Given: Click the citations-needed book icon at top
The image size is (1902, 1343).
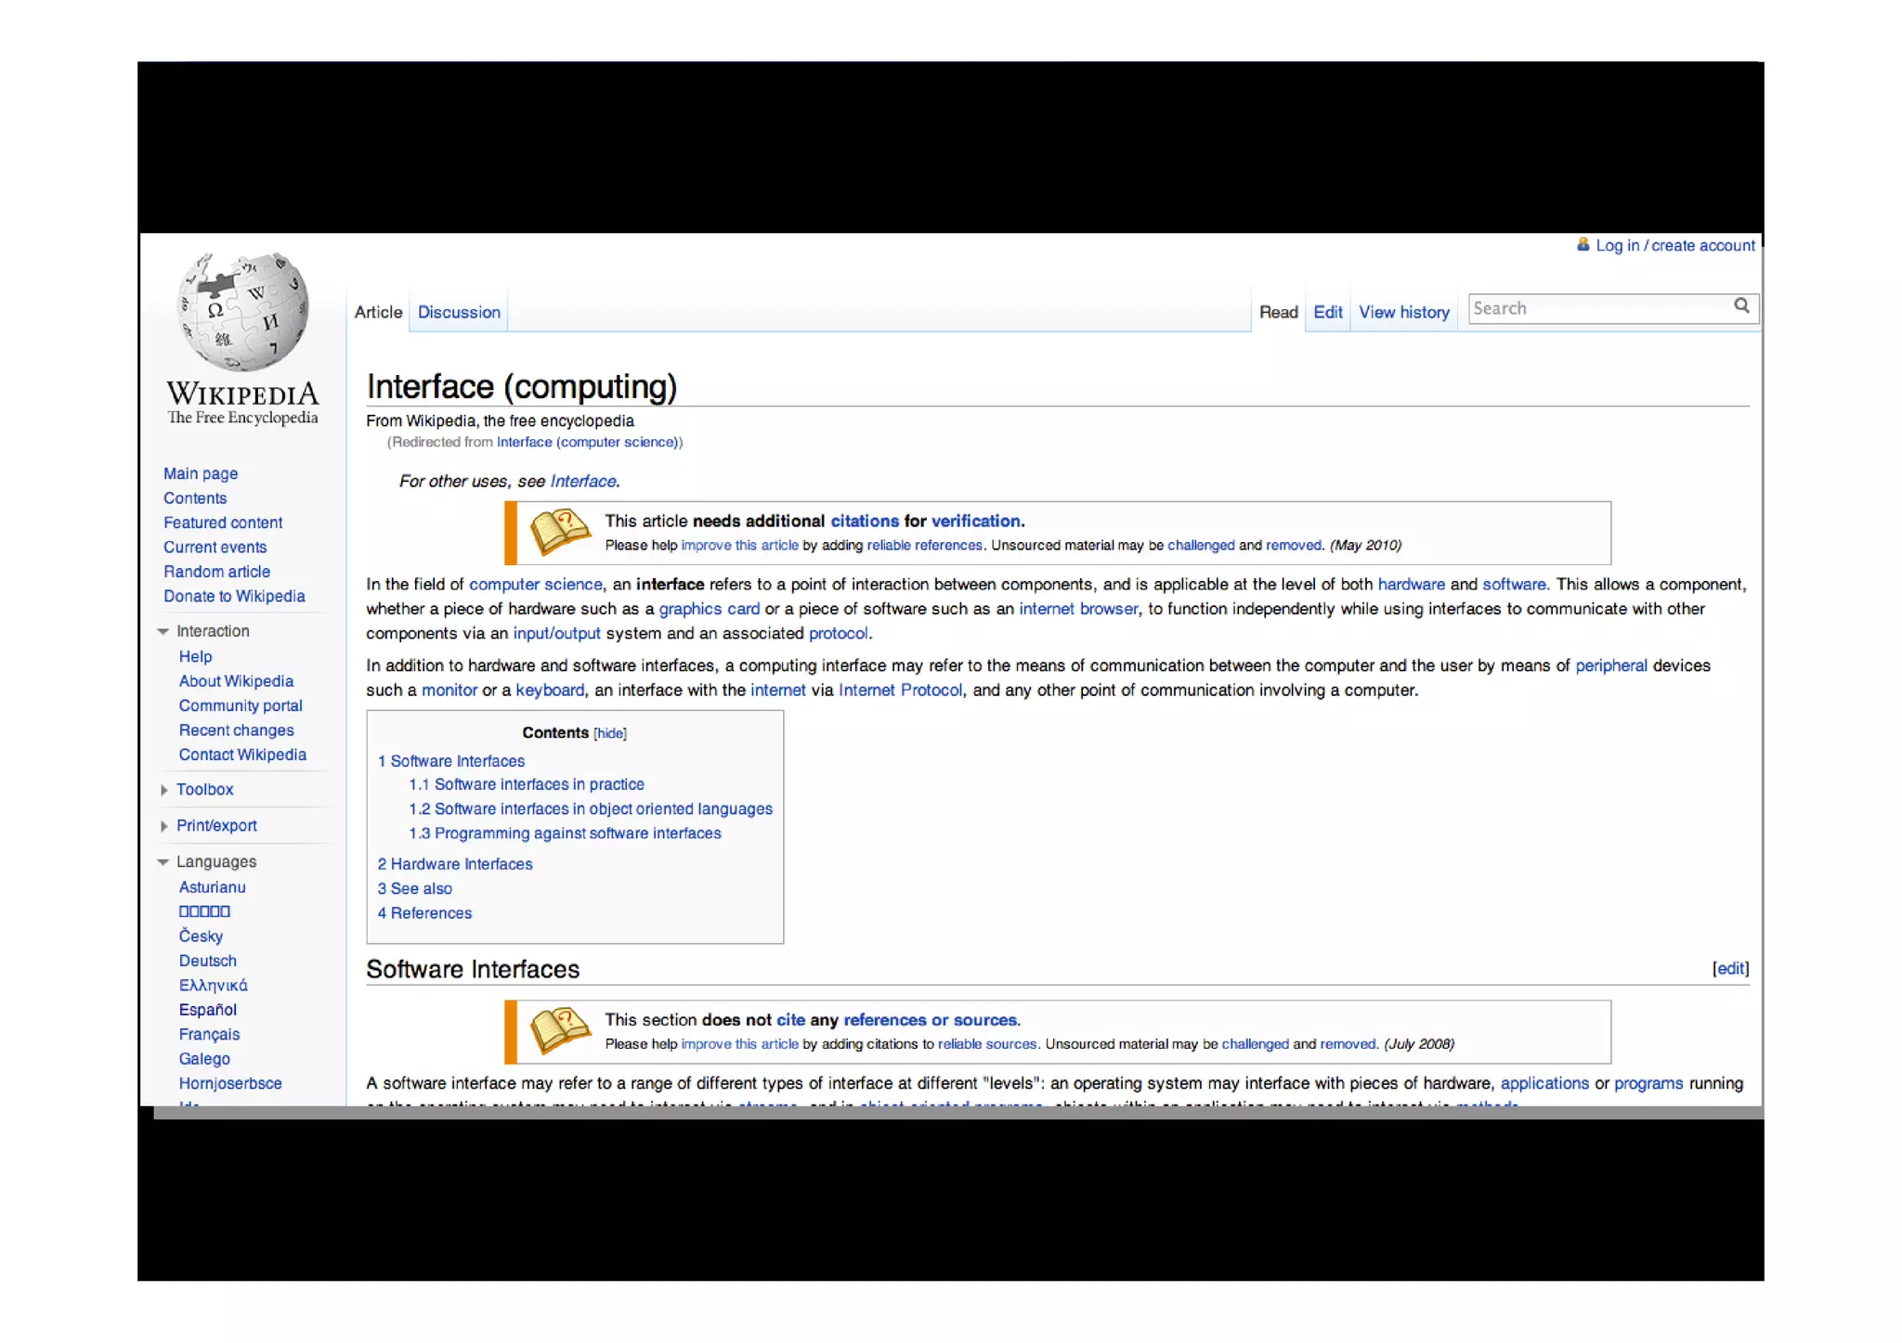Looking at the screenshot, I should pos(560,532).
